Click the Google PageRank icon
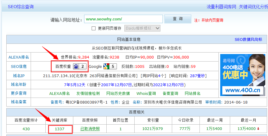Viewport: 268px width, 136px height. (110, 66)
